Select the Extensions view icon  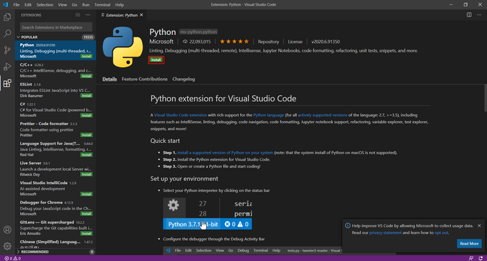[7, 83]
